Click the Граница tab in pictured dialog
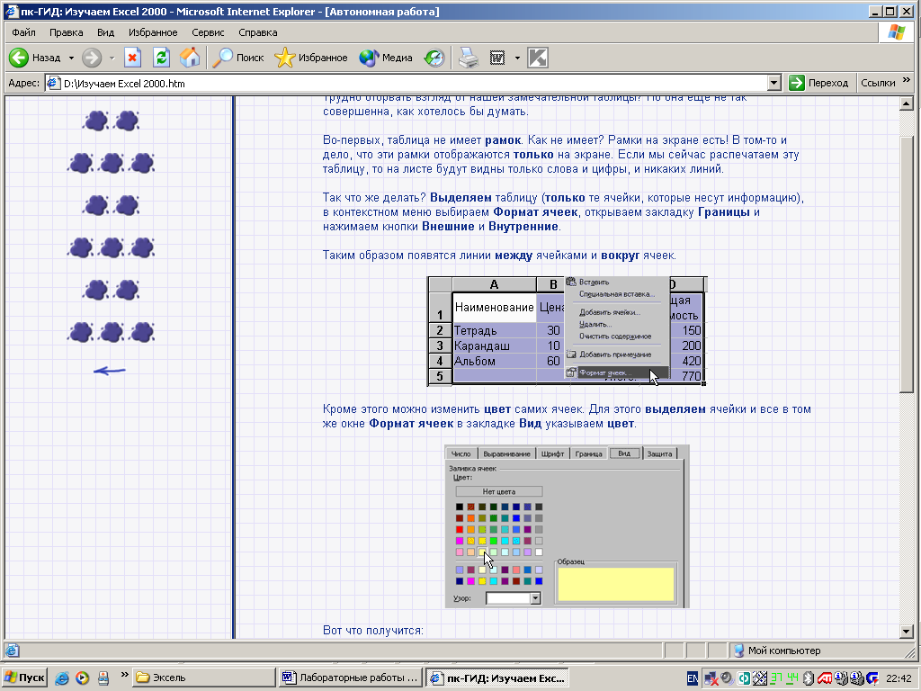This screenshot has width=921, height=691. pos(588,453)
